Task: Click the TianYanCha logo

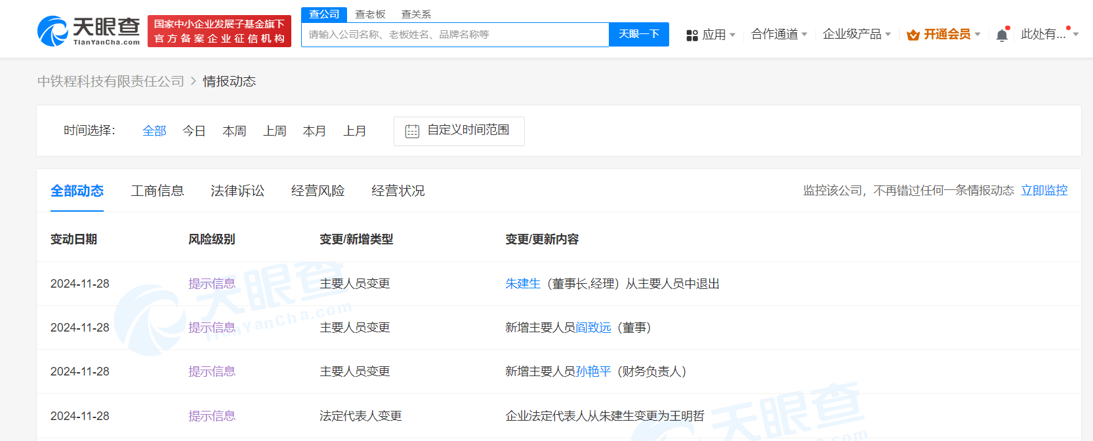Action: pyautogui.click(x=89, y=31)
